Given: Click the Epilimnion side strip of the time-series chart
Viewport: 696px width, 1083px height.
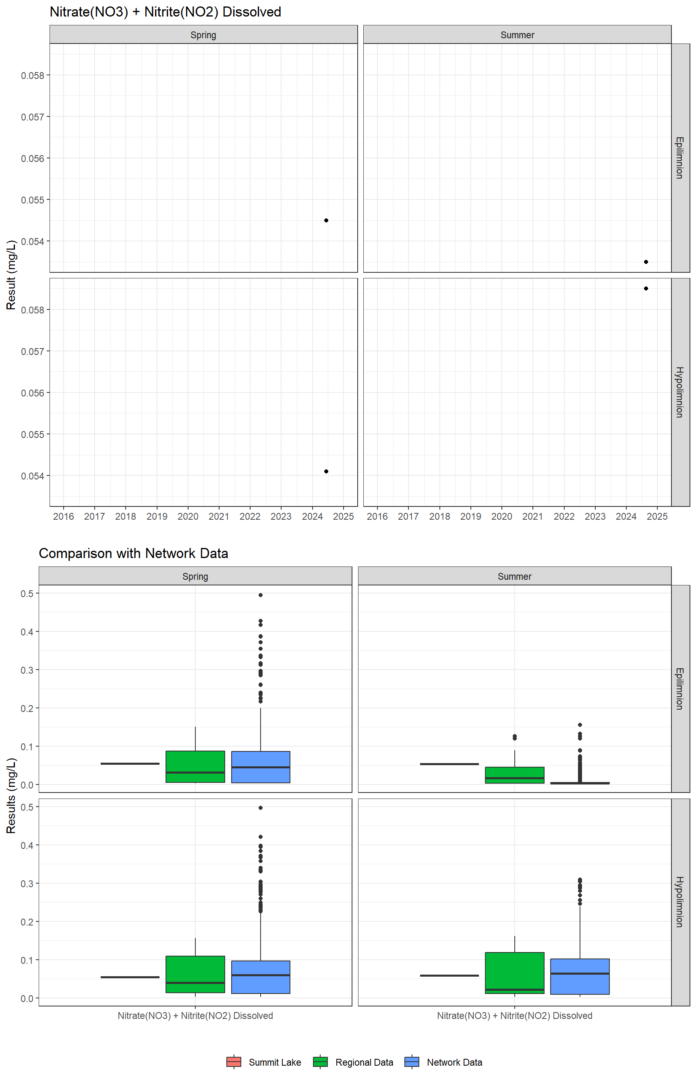Looking at the screenshot, I should pos(680,158).
